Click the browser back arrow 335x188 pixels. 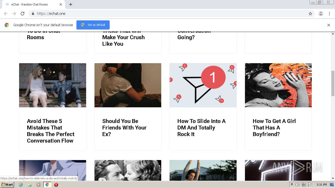[6, 14]
